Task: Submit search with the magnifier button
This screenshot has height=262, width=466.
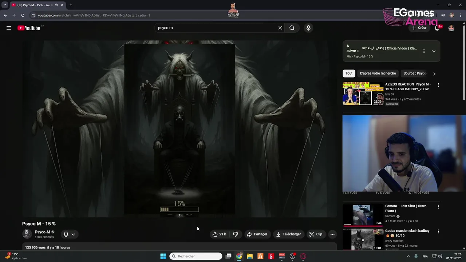Action: pyautogui.click(x=292, y=28)
